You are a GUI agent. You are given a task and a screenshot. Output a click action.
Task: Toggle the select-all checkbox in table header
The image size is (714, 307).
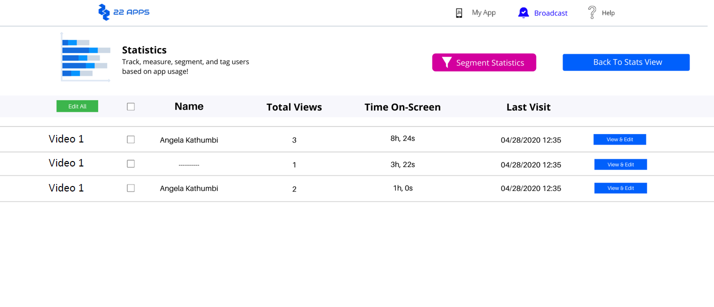[131, 106]
